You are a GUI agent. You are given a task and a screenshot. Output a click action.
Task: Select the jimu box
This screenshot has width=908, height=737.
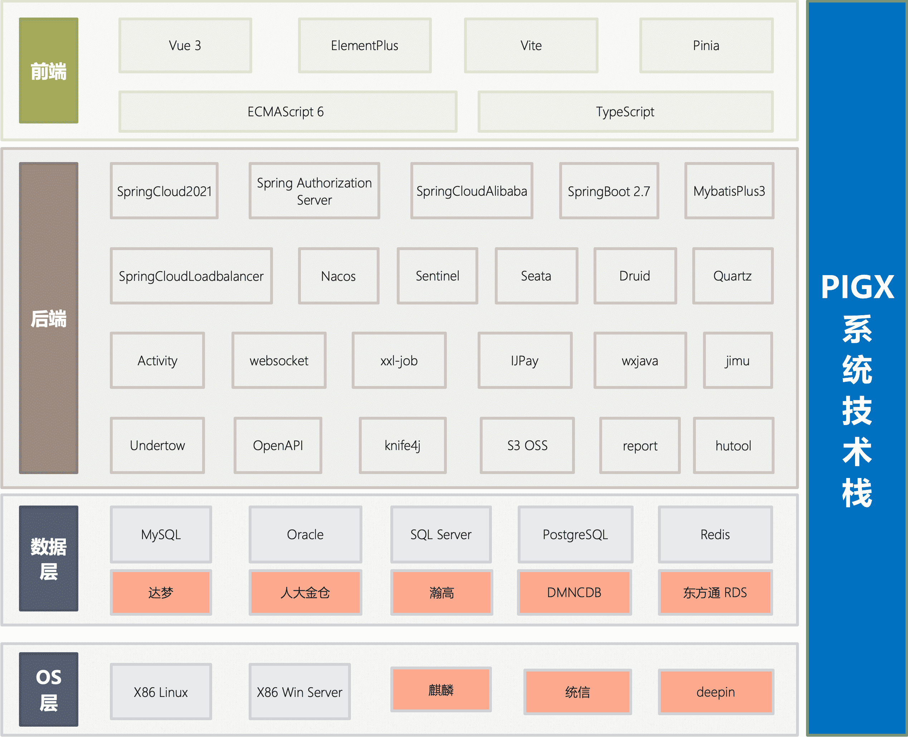[x=738, y=360]
